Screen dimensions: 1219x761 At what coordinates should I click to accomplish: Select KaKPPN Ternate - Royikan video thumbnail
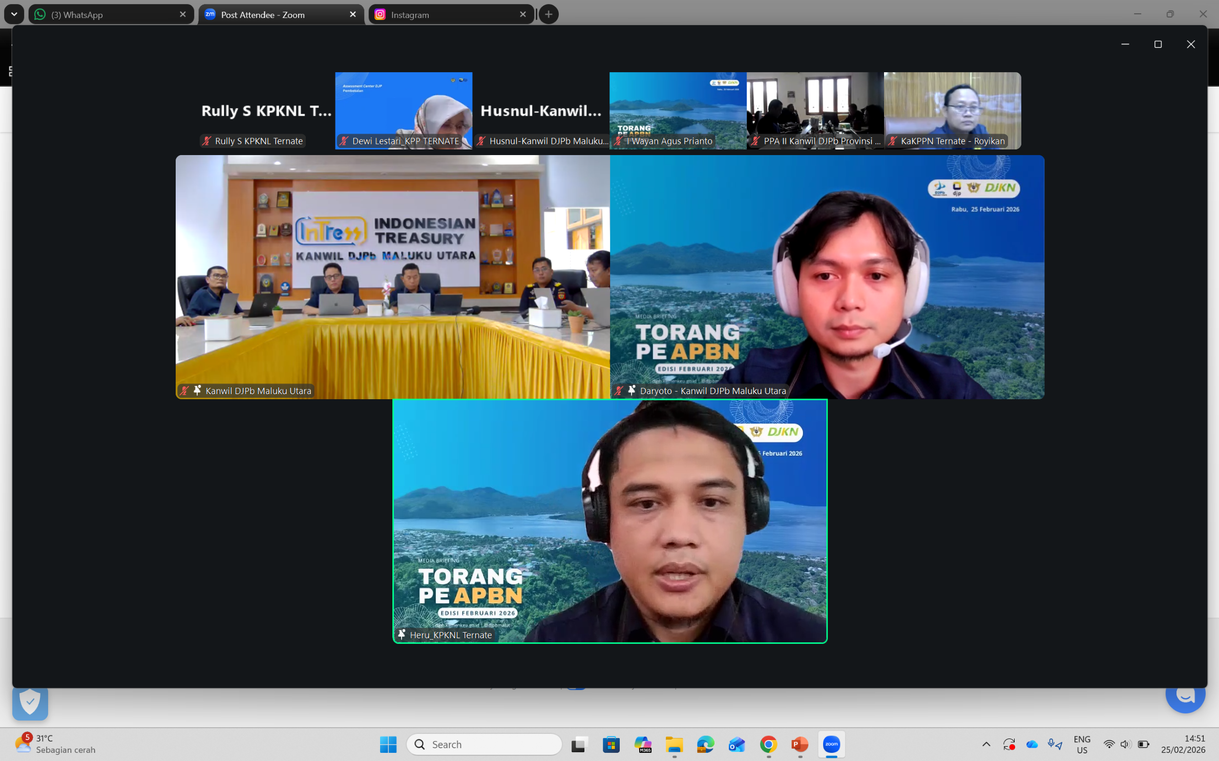tap(952, 107)
